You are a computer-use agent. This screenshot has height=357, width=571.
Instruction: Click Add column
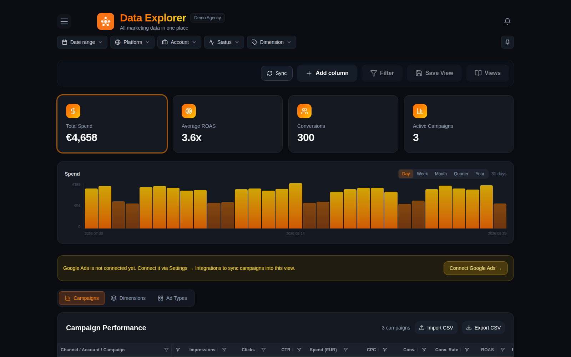point(327,73)
